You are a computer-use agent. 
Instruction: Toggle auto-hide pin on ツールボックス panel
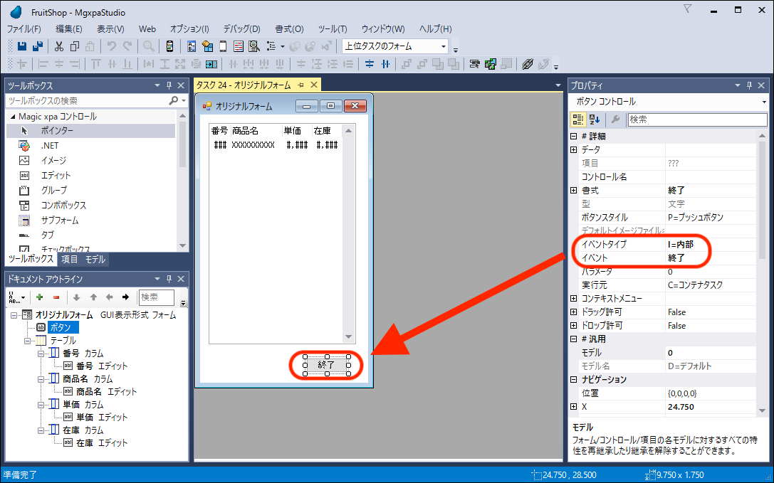click(x=169, y=85)
